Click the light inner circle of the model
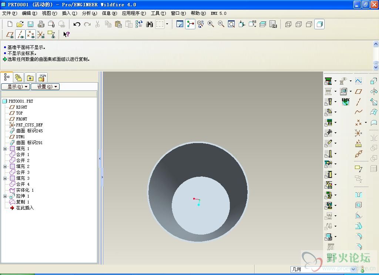The height and width of the screenshot is (275, 379). click(201, 206)
